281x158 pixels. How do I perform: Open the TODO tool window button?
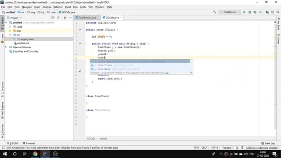(x=13, y=144)
